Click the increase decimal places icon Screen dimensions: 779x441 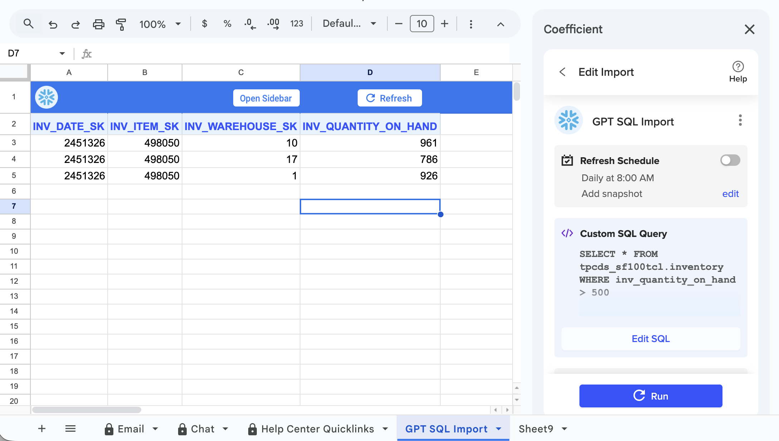(x=273, y=24)
